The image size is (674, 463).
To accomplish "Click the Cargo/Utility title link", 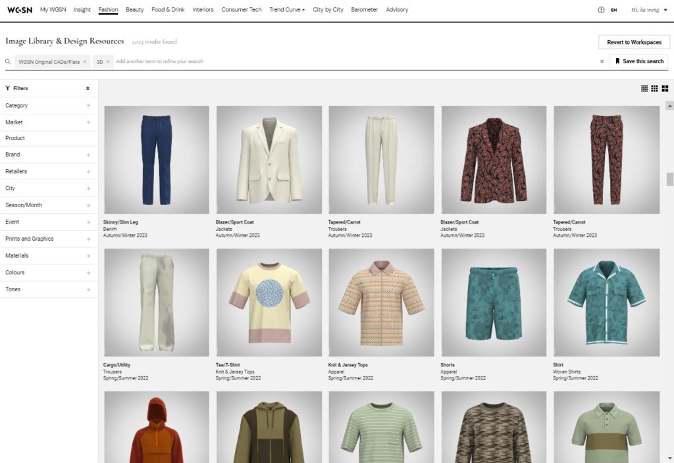I will tap(117, 364).
